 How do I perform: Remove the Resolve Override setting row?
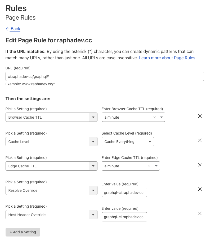(200, 189)
